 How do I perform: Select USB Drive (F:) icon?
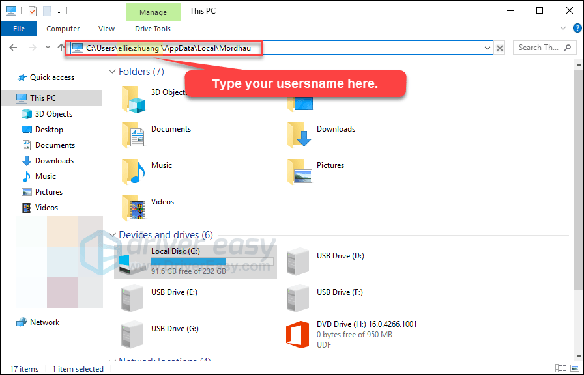click(298, 298)
